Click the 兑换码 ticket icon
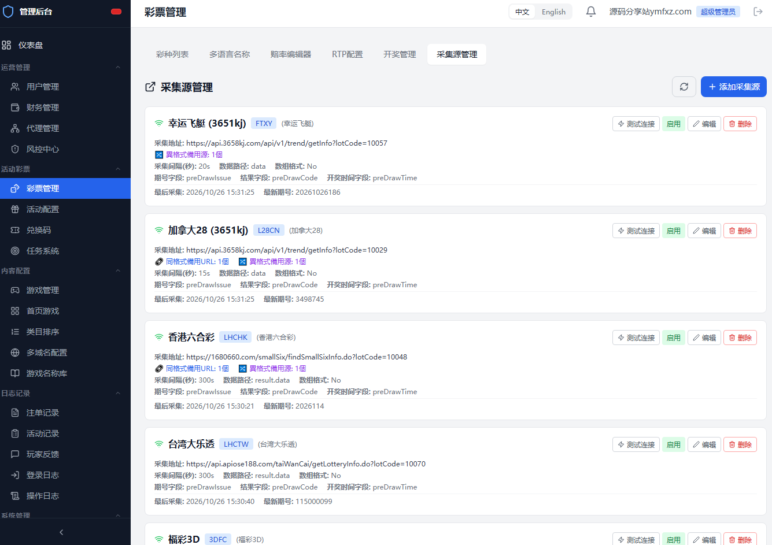The width and height of the screenshot is (772, 545). [x=15, y=230]
